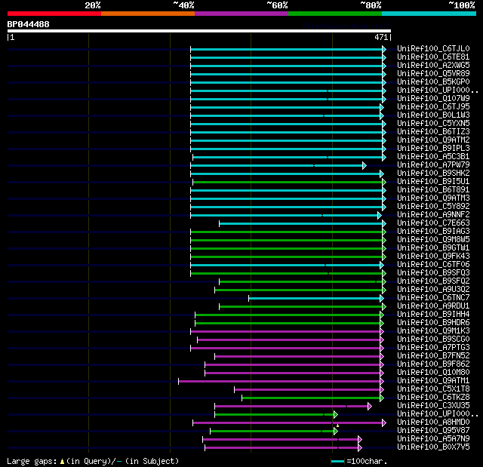The image size is (483, 467).
Task: Click the yellow gap marker below A8HMD0's bar
Action: pos(337,426)
